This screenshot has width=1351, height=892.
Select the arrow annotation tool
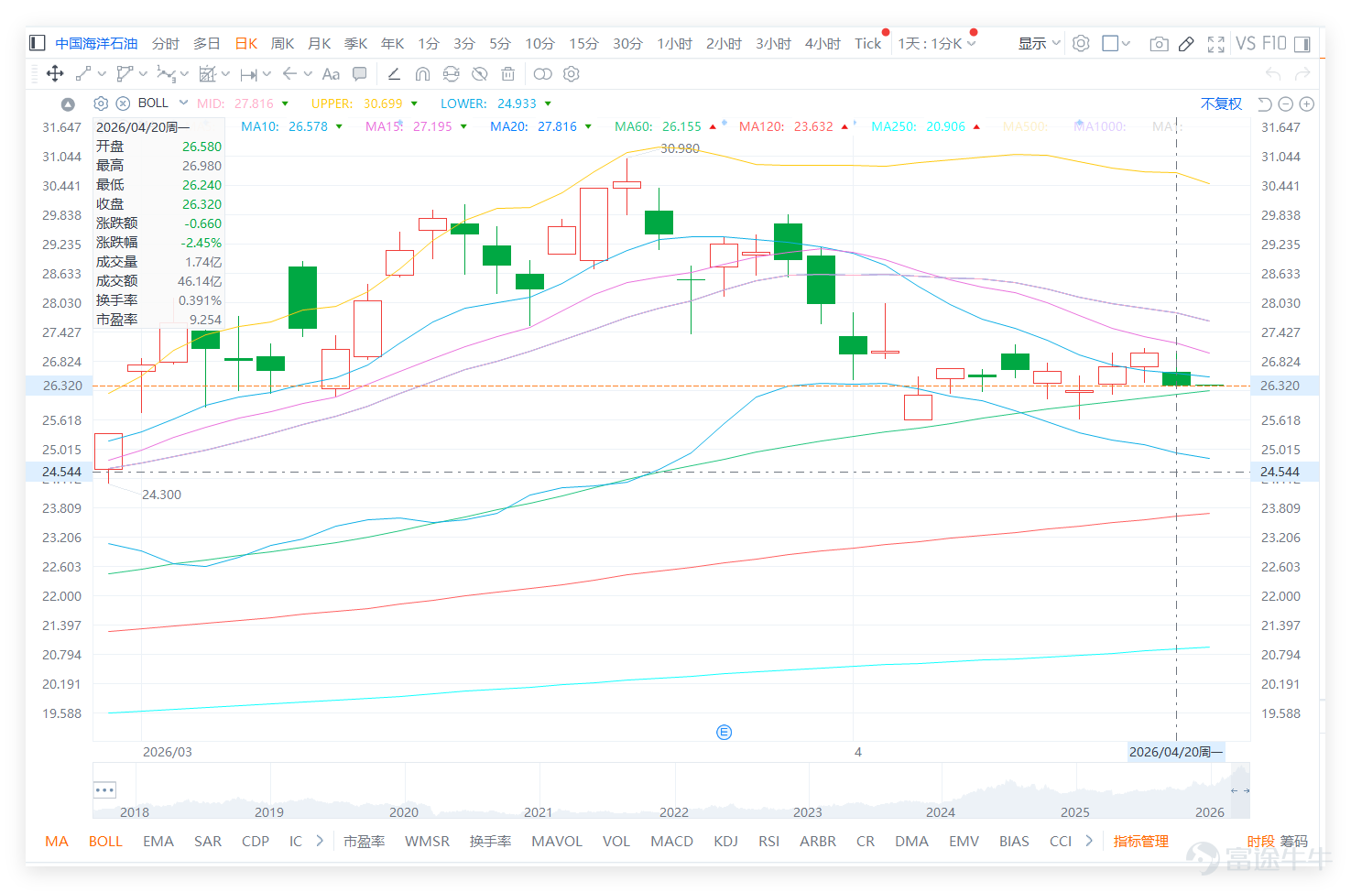tap(289, 74)
